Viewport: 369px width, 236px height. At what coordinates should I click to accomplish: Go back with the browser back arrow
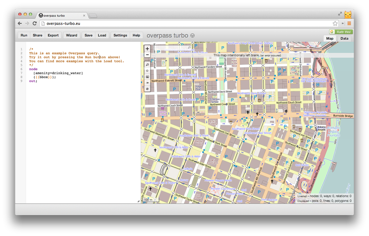pyautogui.click(x=20, y=23)
